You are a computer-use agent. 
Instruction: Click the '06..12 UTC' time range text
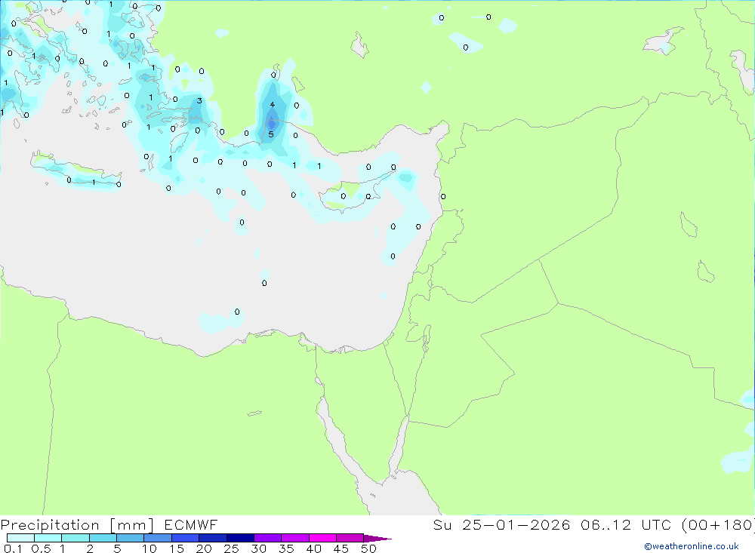click(627, 524)
